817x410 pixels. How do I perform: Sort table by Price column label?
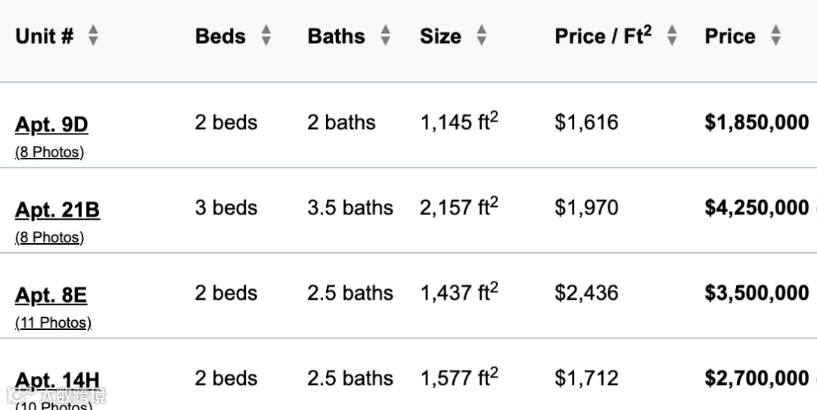click(x=730, y=36)
